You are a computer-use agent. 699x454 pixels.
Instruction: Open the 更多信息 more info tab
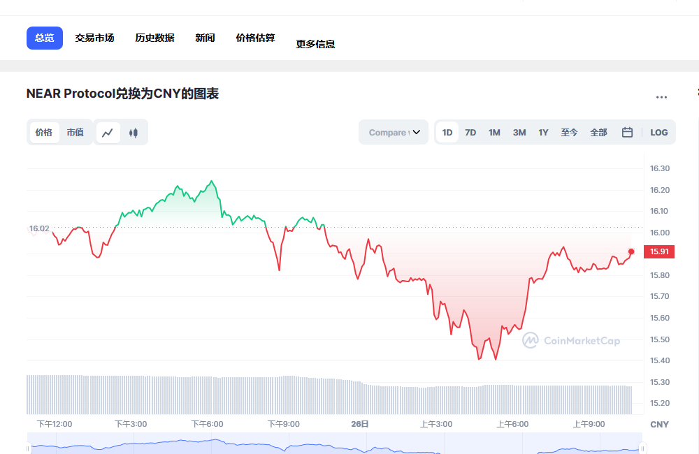point(316,44)
